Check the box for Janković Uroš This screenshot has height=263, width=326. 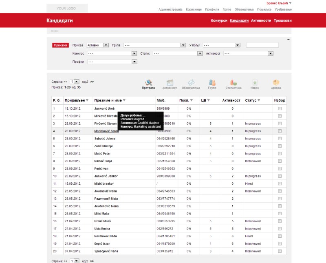coord(280,109)
